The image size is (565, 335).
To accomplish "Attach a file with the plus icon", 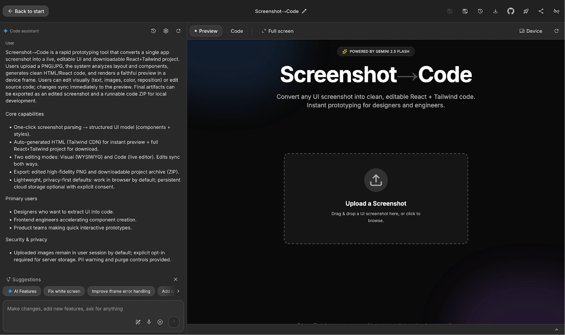I will [160, 322].
